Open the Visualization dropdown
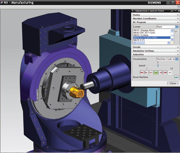 (177, 59)
